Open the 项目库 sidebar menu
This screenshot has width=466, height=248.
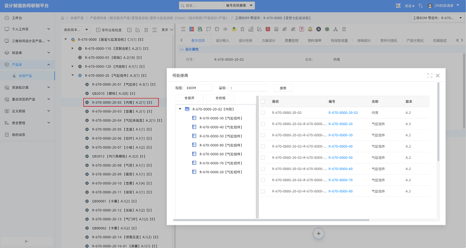(27, 53)
